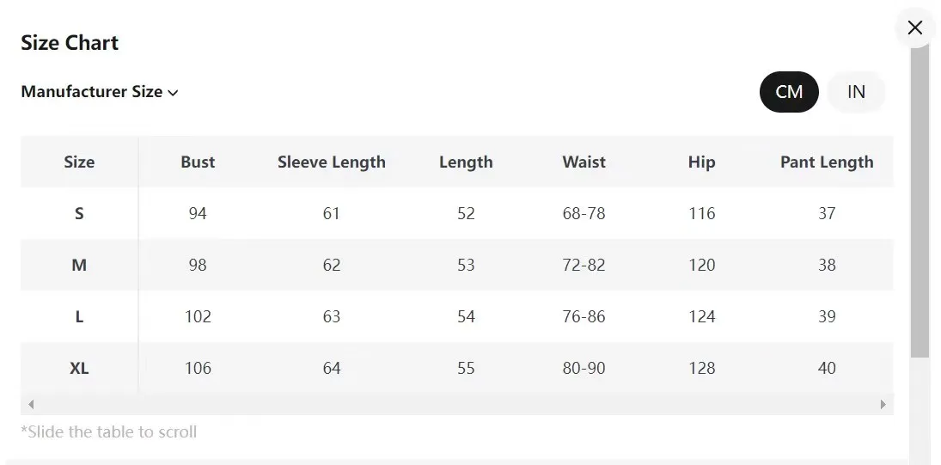Click the table's right scroll arrow
This screenshot has width=941, height=465.
coord(883,404)
